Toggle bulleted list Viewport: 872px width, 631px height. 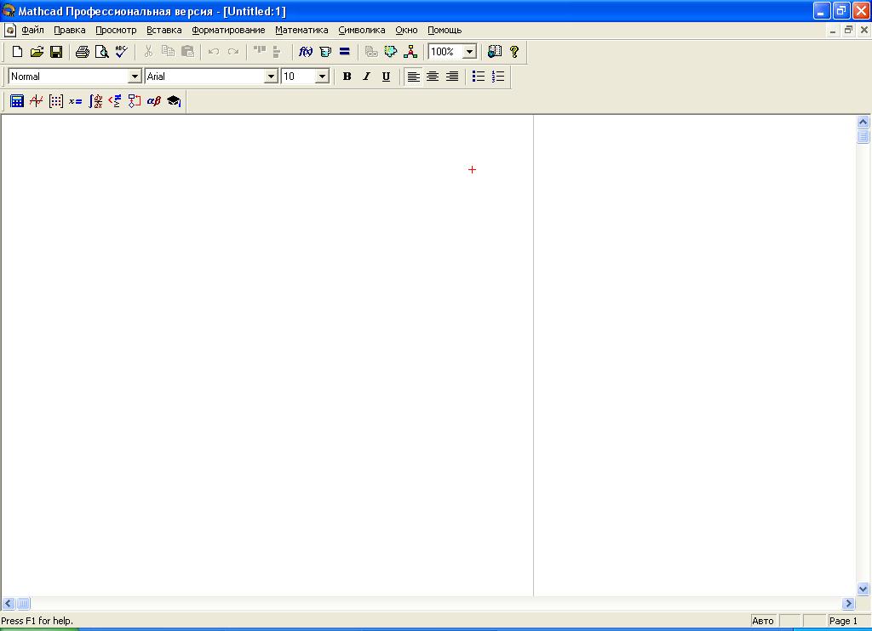[479, 77]
